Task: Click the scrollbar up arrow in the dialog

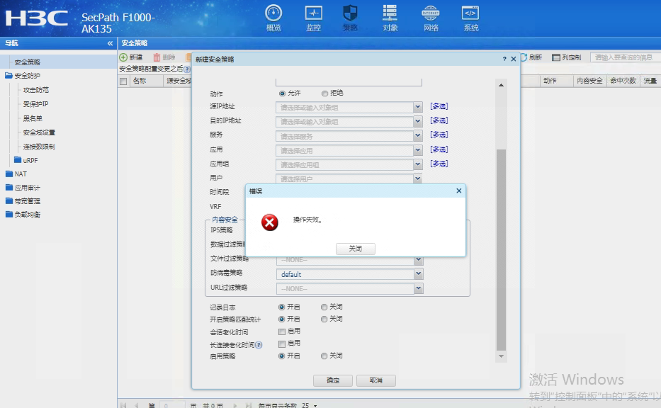Action: tap(501, 85)
